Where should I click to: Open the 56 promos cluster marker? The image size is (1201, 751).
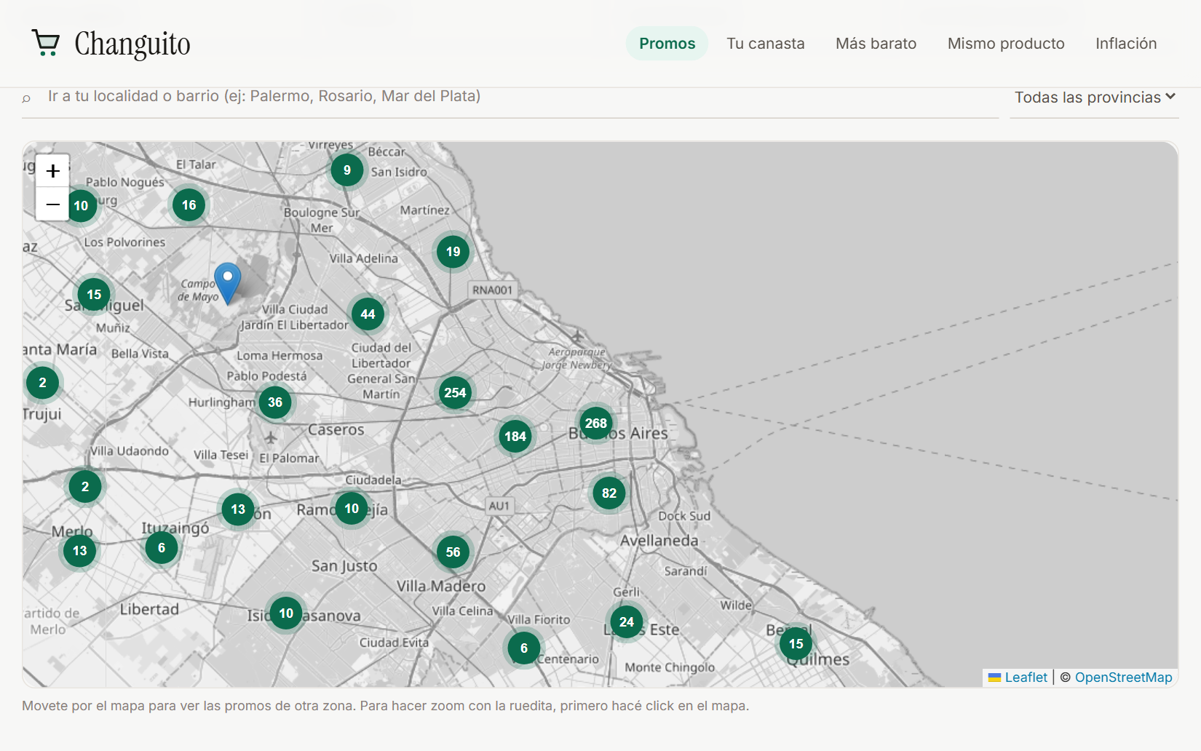click(x=453, y=552)
